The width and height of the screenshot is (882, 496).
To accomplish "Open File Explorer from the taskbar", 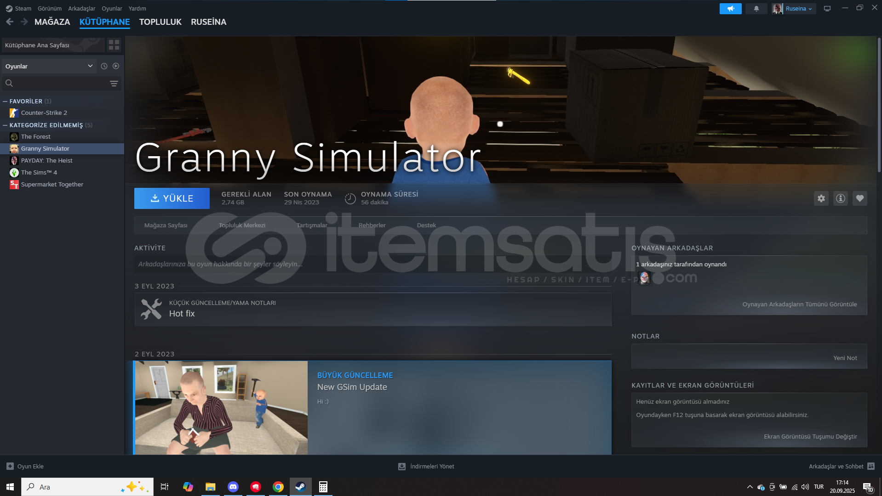I will 211,487.
